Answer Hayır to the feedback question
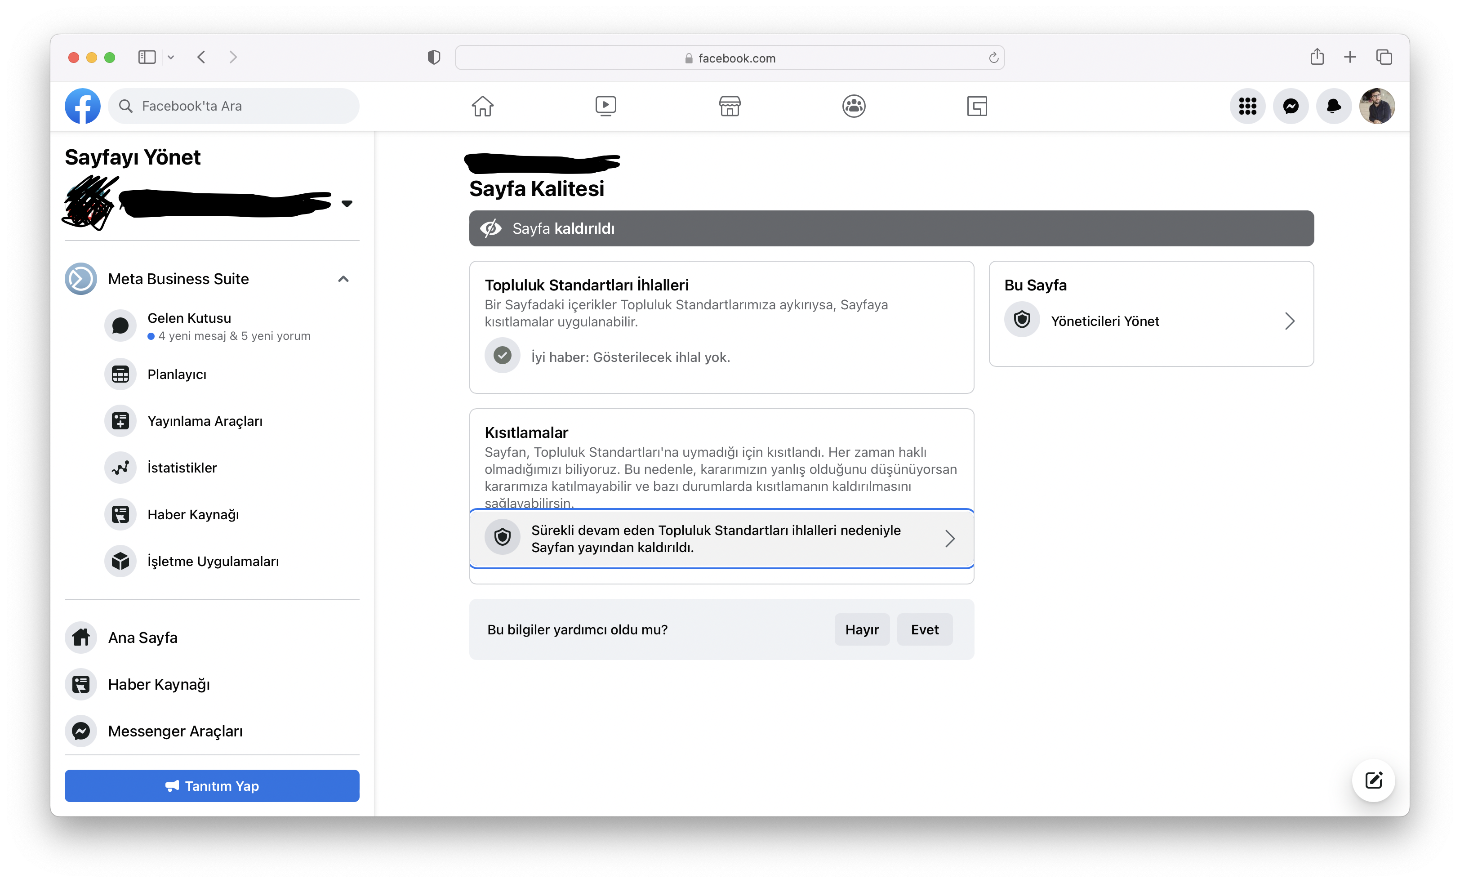Viewport: 1460px width, 883px height. (x=862, y=629)
